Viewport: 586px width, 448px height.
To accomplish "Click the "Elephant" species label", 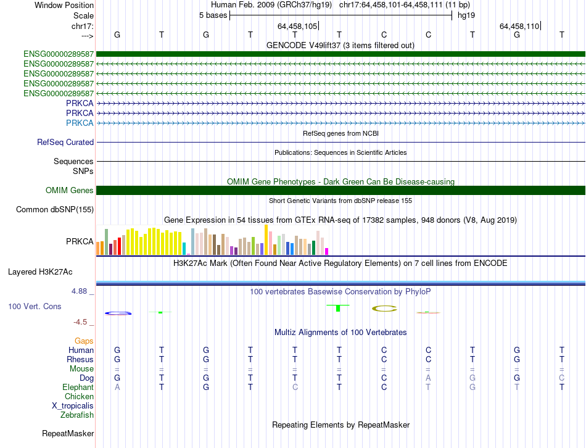I will pyautogui.click(x=78, y=387).
